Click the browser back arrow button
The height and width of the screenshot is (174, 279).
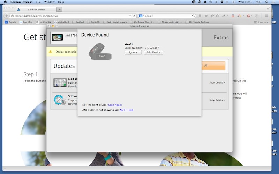click(6, 16)
